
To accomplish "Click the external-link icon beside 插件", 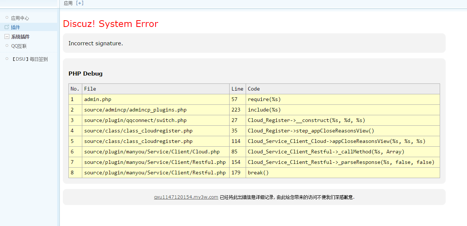I will 7,27.
